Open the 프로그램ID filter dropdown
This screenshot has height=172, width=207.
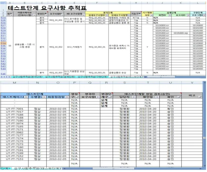point(204,15)
